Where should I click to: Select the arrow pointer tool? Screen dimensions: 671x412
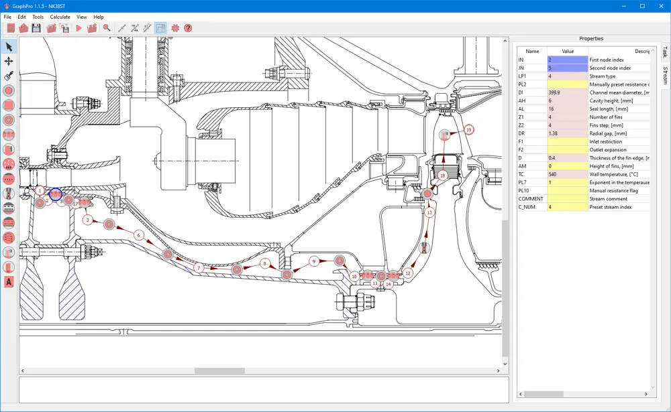pyautogui.click(x=9, y=47)
